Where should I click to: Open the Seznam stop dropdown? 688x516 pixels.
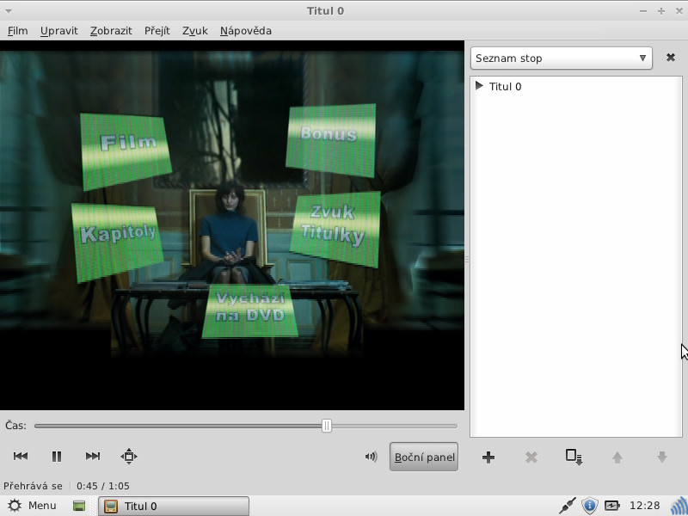click(562, 58)
